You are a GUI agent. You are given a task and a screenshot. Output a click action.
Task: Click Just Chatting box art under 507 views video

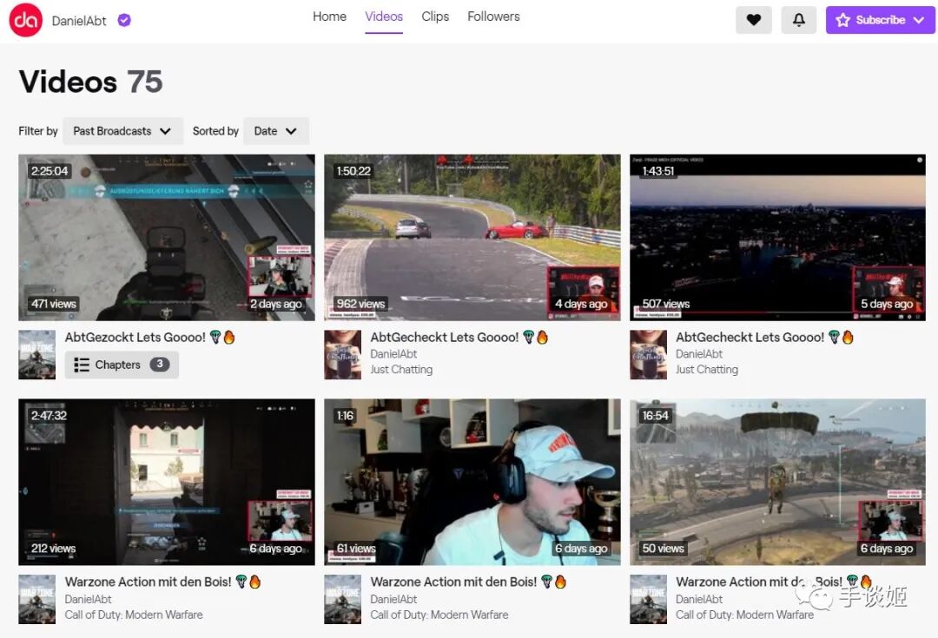pyautogui.click(x=649, y=354)
